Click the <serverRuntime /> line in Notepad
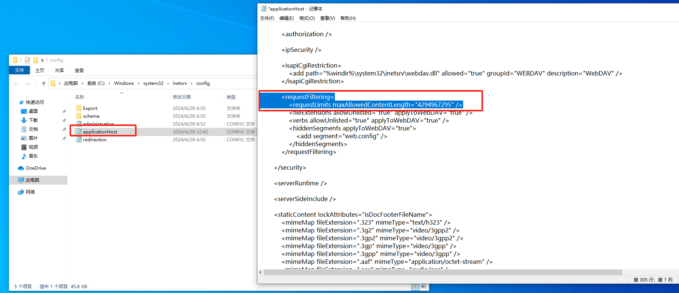Viewport: 679px width, 293px height. pos(300,183)
